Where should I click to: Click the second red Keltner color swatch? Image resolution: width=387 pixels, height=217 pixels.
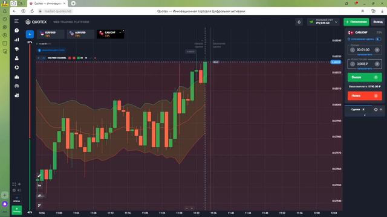point(74,58)
